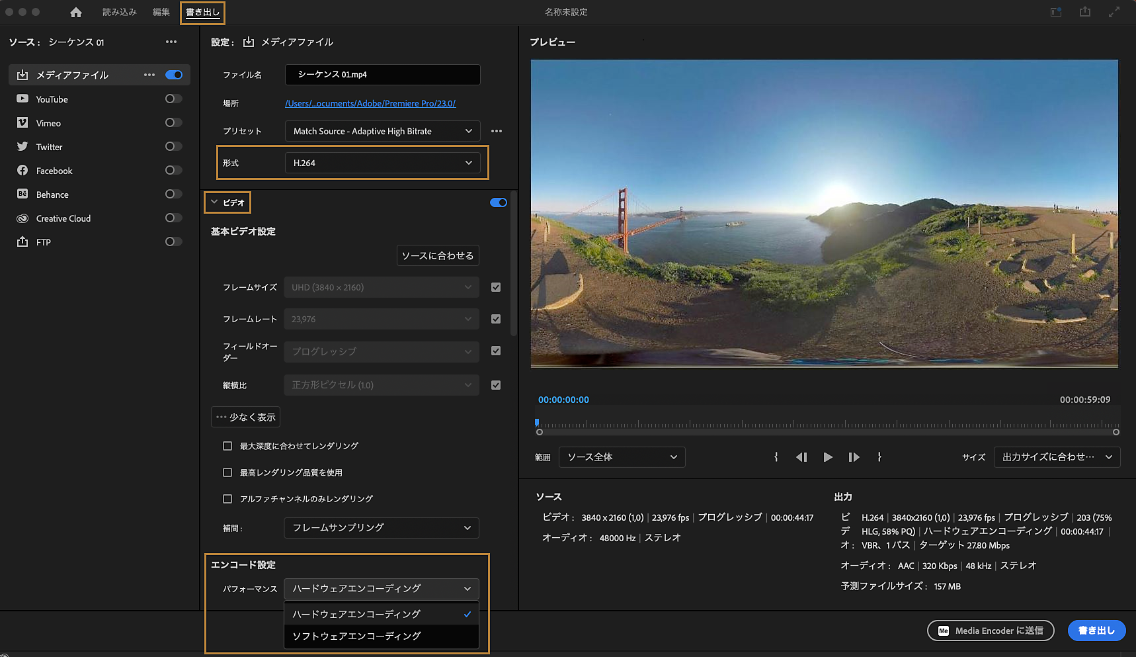Select the Home icon in the top bar
Screen dimensions: 1136x657
pos(76,11)
